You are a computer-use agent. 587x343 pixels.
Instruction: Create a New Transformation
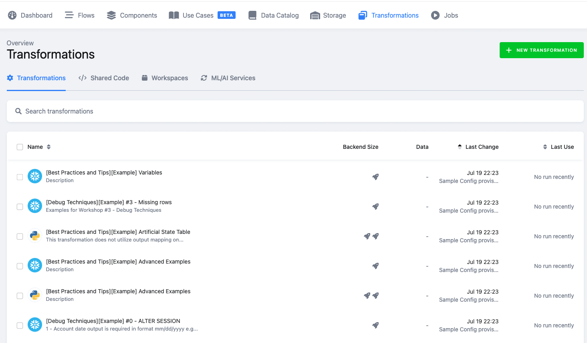(x=541, y=50)
